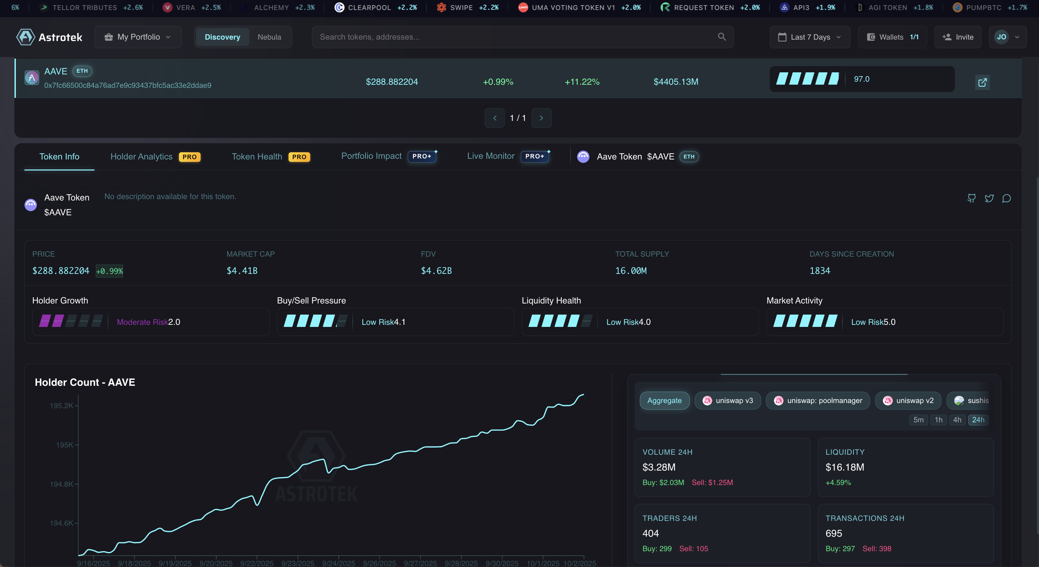Open the JO user account menu
1039x567 pixels.
(x=1007, y=37)
